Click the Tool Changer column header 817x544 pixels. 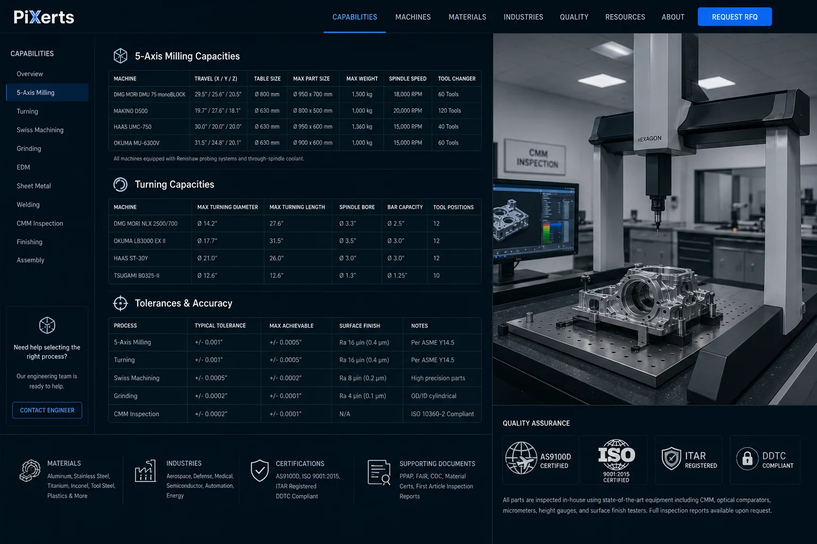pos(457,79)
